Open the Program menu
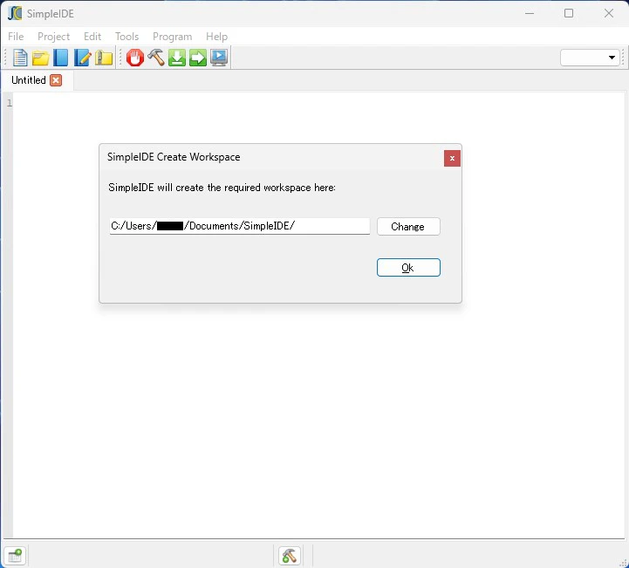 (x=172, y=37)
